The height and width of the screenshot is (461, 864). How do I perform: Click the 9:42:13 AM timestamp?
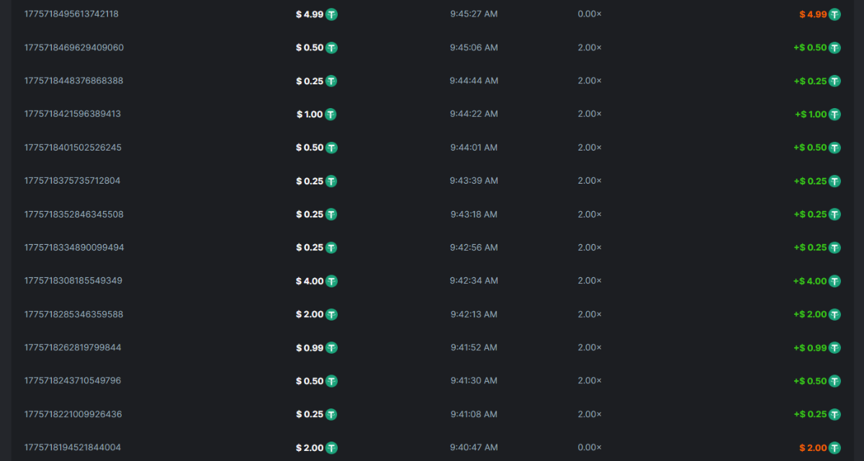[x=474, y=315]
